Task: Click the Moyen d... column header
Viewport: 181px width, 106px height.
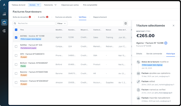Action: 85,30
